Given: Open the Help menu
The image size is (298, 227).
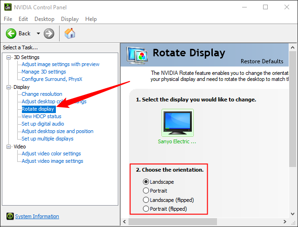Looking at the screenshot, I should [x=91, y=19].
